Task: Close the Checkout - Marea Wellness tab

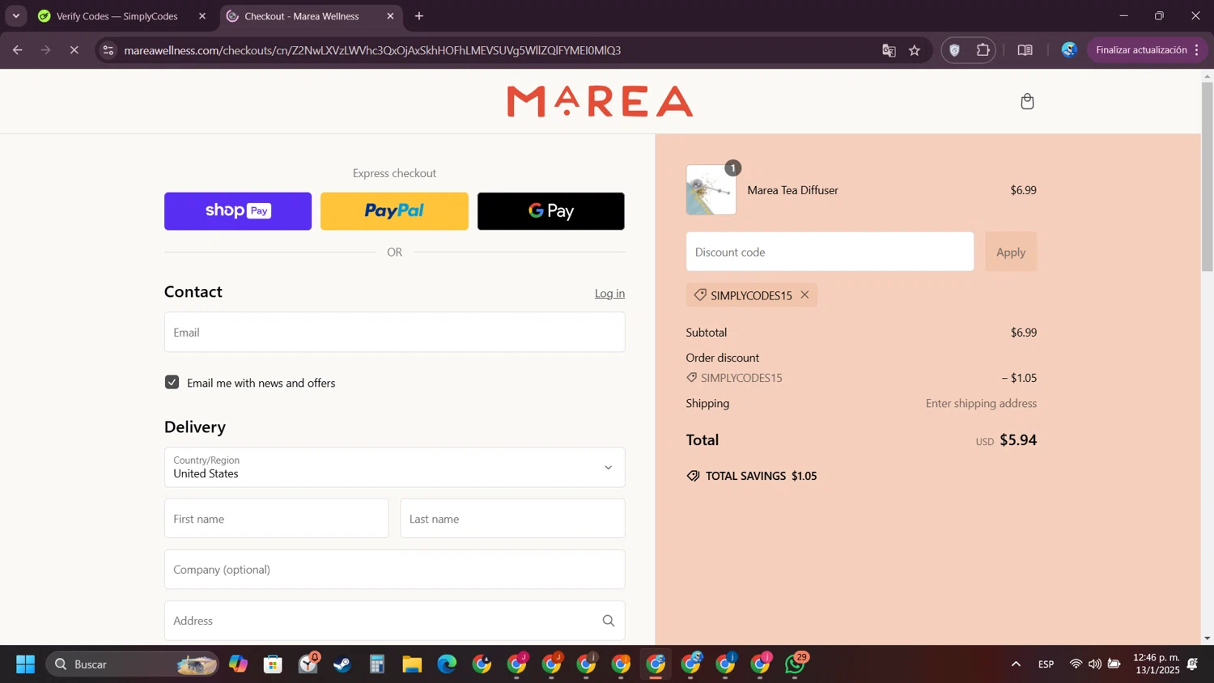Action: coord(390,16)
